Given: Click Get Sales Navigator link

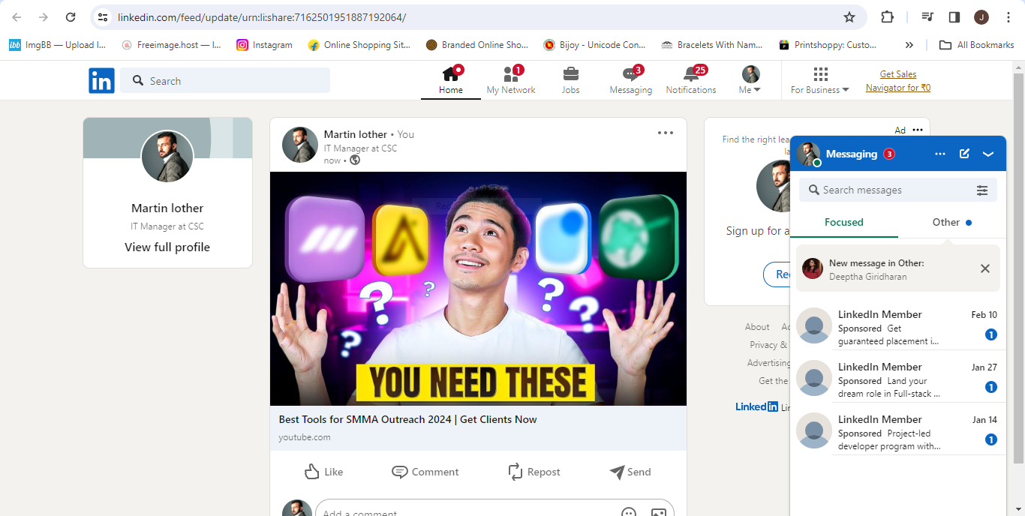Looking at the screenshot, I should click(898, 81).
